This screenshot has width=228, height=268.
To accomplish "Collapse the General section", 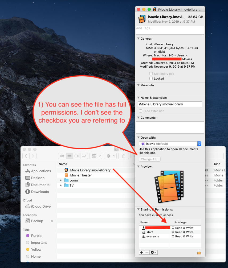I will (139, 39).
